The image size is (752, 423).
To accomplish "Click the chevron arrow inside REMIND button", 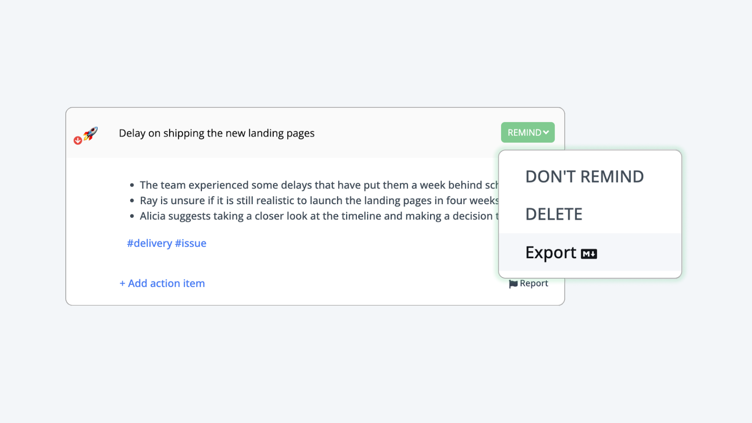I will [x=546, y=132].
